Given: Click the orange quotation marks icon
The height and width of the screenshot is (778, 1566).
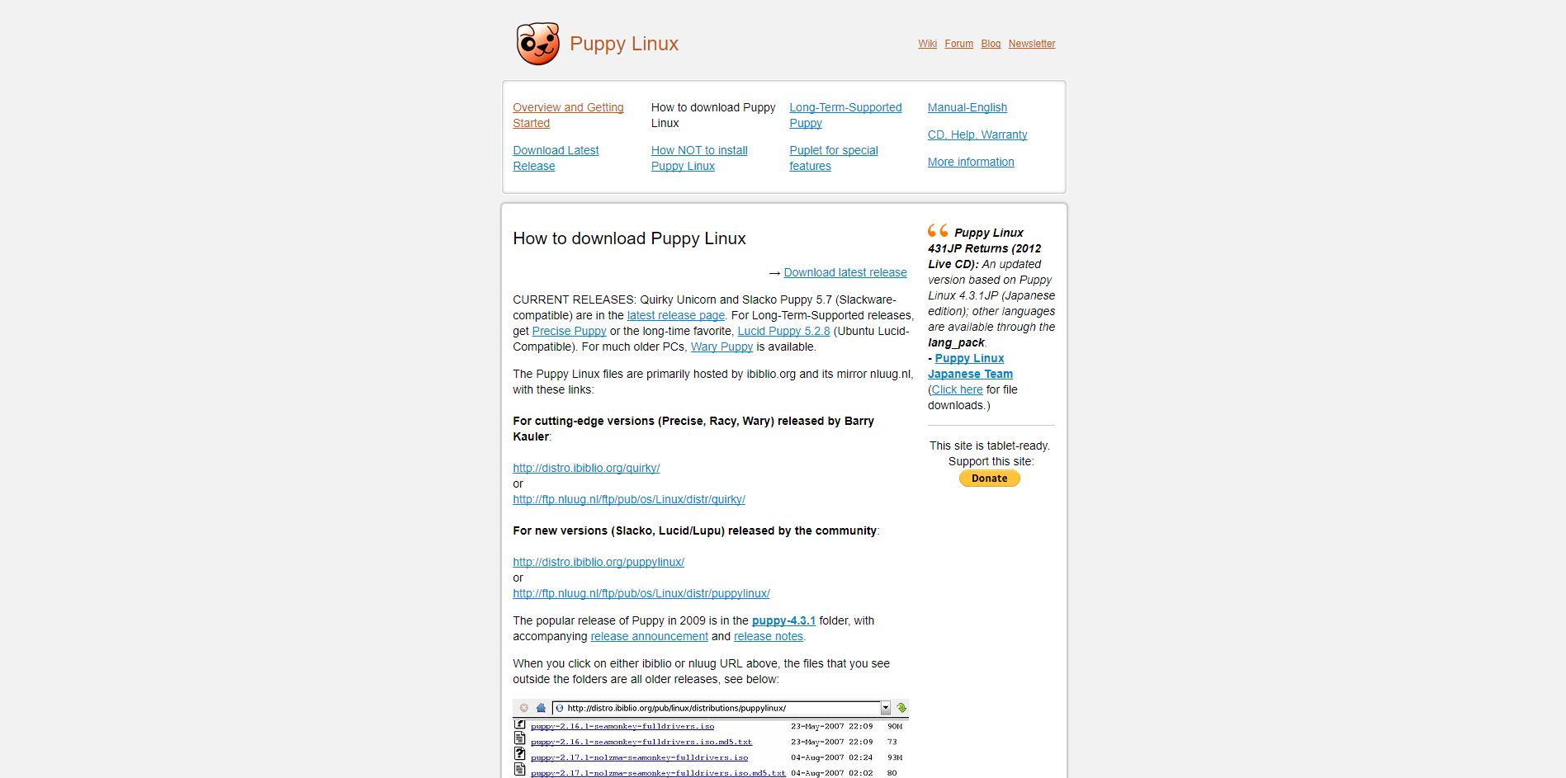Looking at the screenshot, I should (x=938, y=231).
